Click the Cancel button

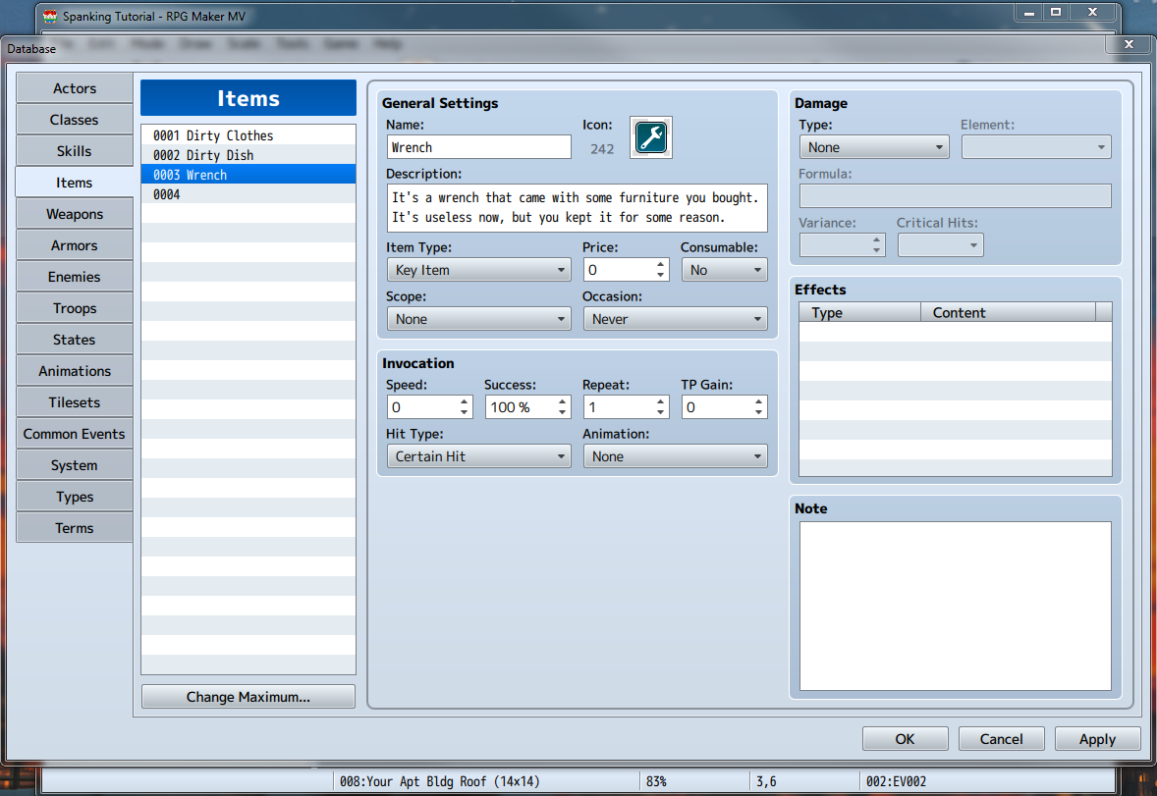point(1001,738)
